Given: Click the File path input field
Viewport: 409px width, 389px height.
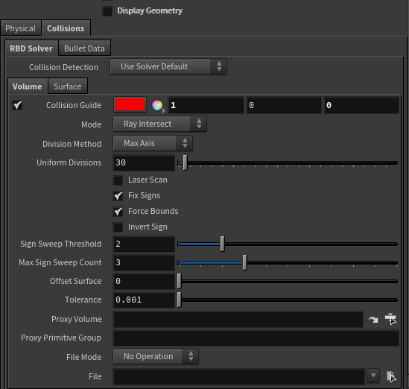Looking at the screenshot, I should tap(238, 376).
